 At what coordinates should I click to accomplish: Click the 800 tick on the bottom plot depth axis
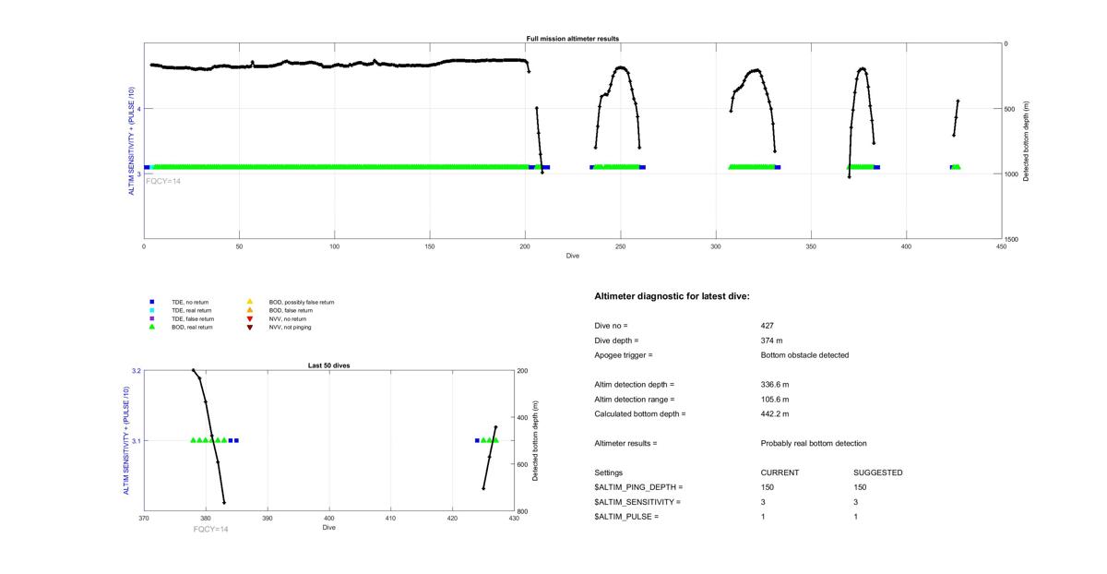522,512
